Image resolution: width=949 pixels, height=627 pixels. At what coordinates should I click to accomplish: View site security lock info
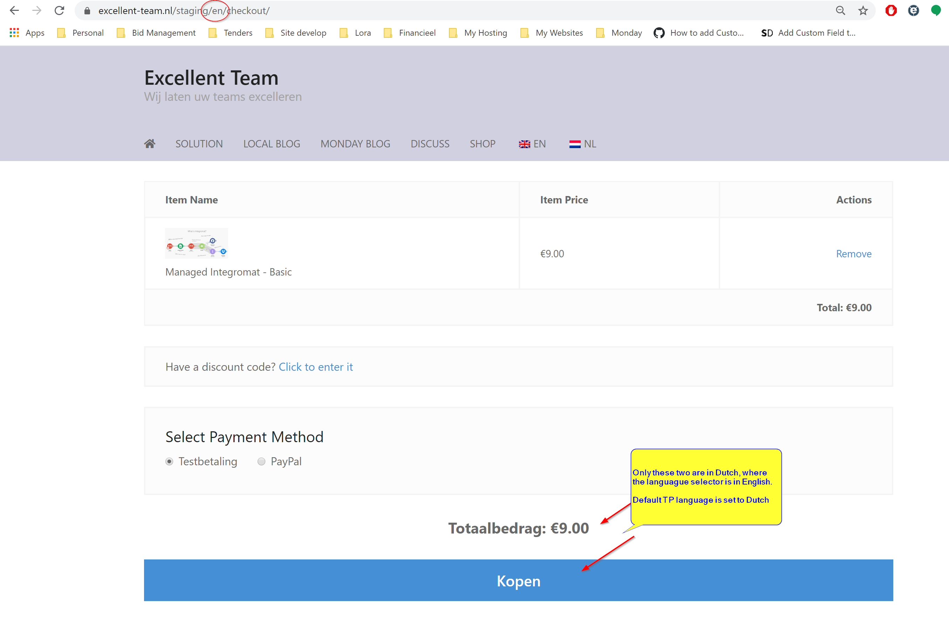(87, 11)
